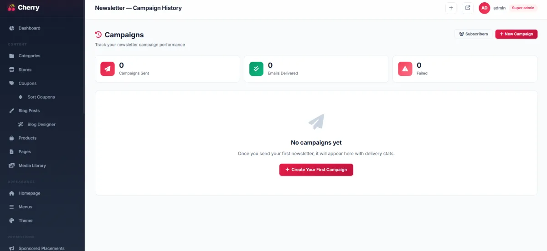Click the Cherry logo icon
This screenshot has height=251, width=547.
11,8
